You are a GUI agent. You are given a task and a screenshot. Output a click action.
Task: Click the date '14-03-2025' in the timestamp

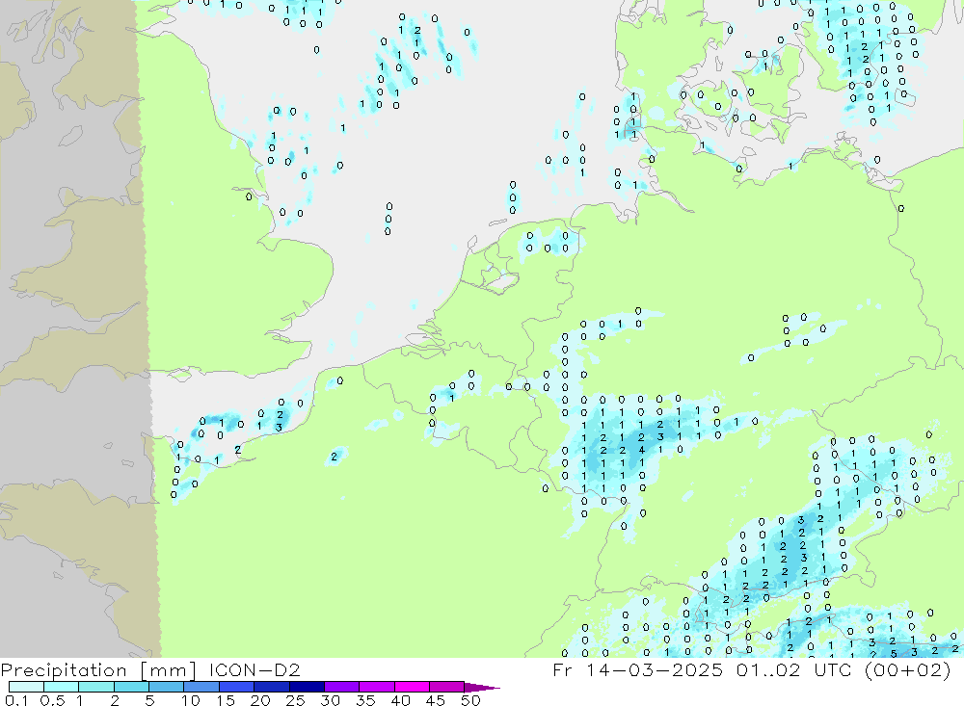[654, 669]
